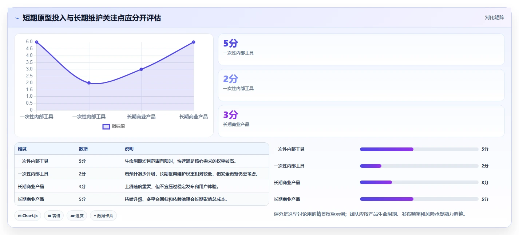Screen dimensions: 519x235
Task: Click the 2.5 y-axis label
Action: click(x=29, y=76)
